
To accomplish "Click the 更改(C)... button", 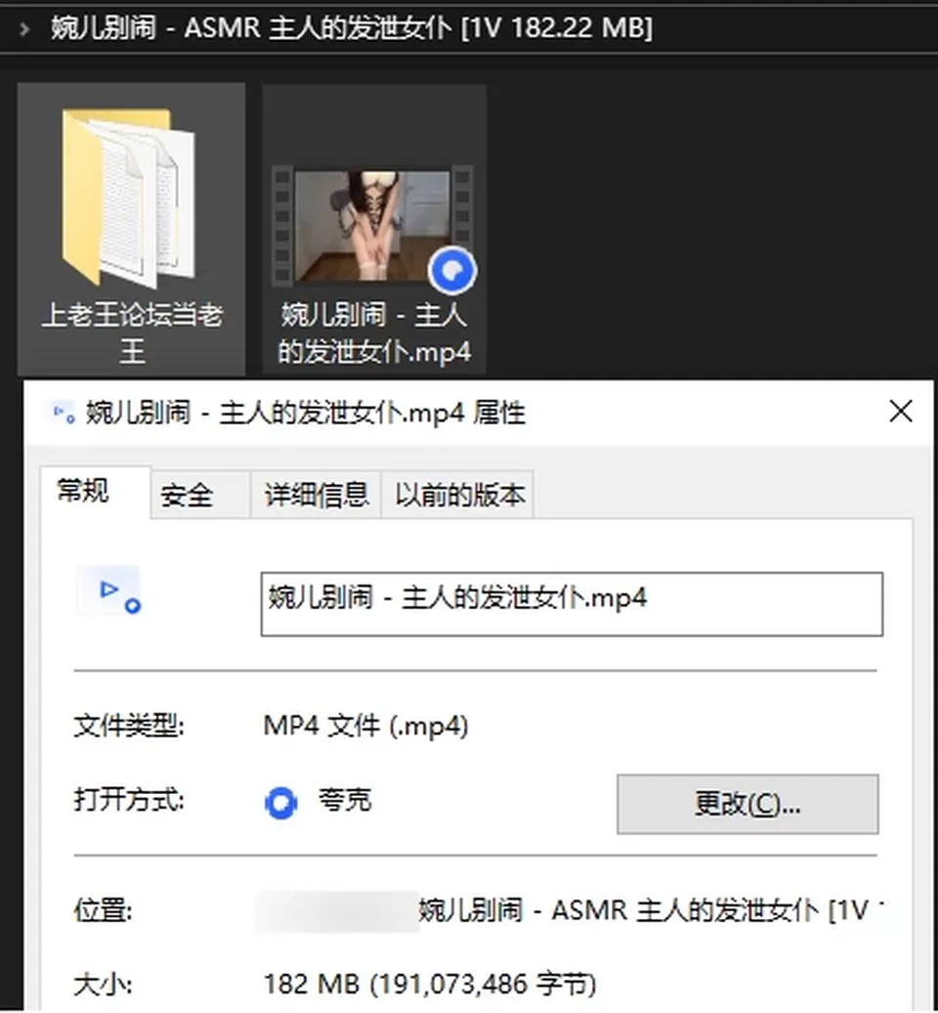I will coord(747,804).
